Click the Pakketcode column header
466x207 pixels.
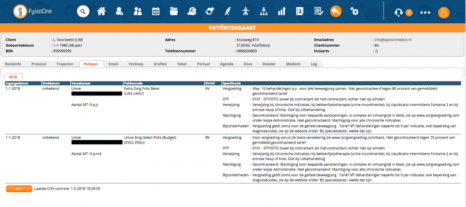[x=164, y=84]
